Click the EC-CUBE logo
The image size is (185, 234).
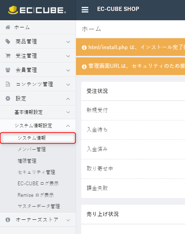coord(37,10)
